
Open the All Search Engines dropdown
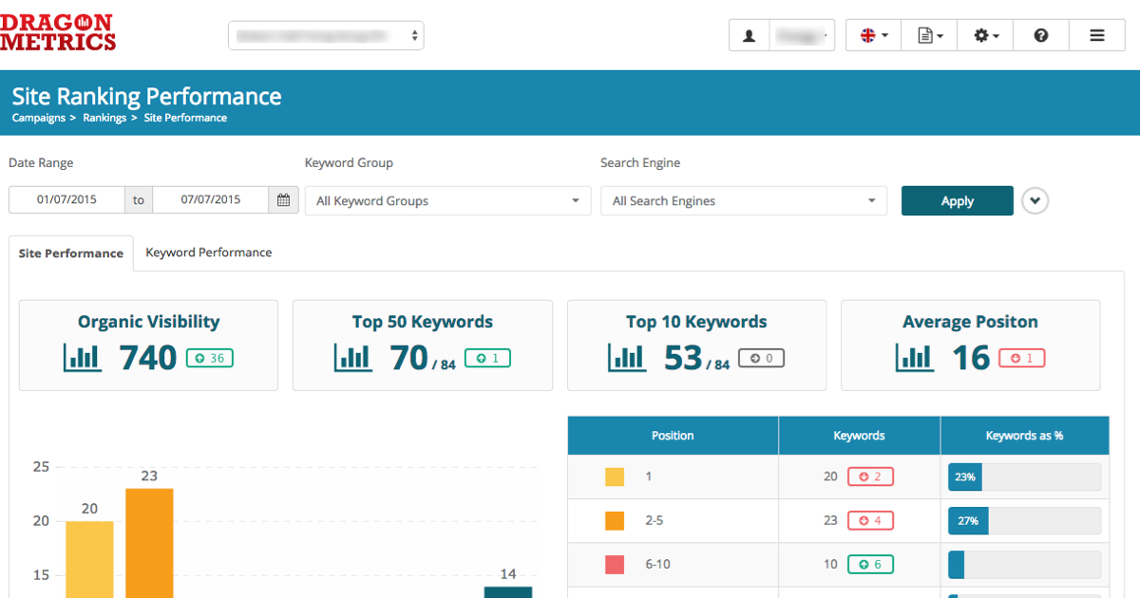[x=743, y=201]
